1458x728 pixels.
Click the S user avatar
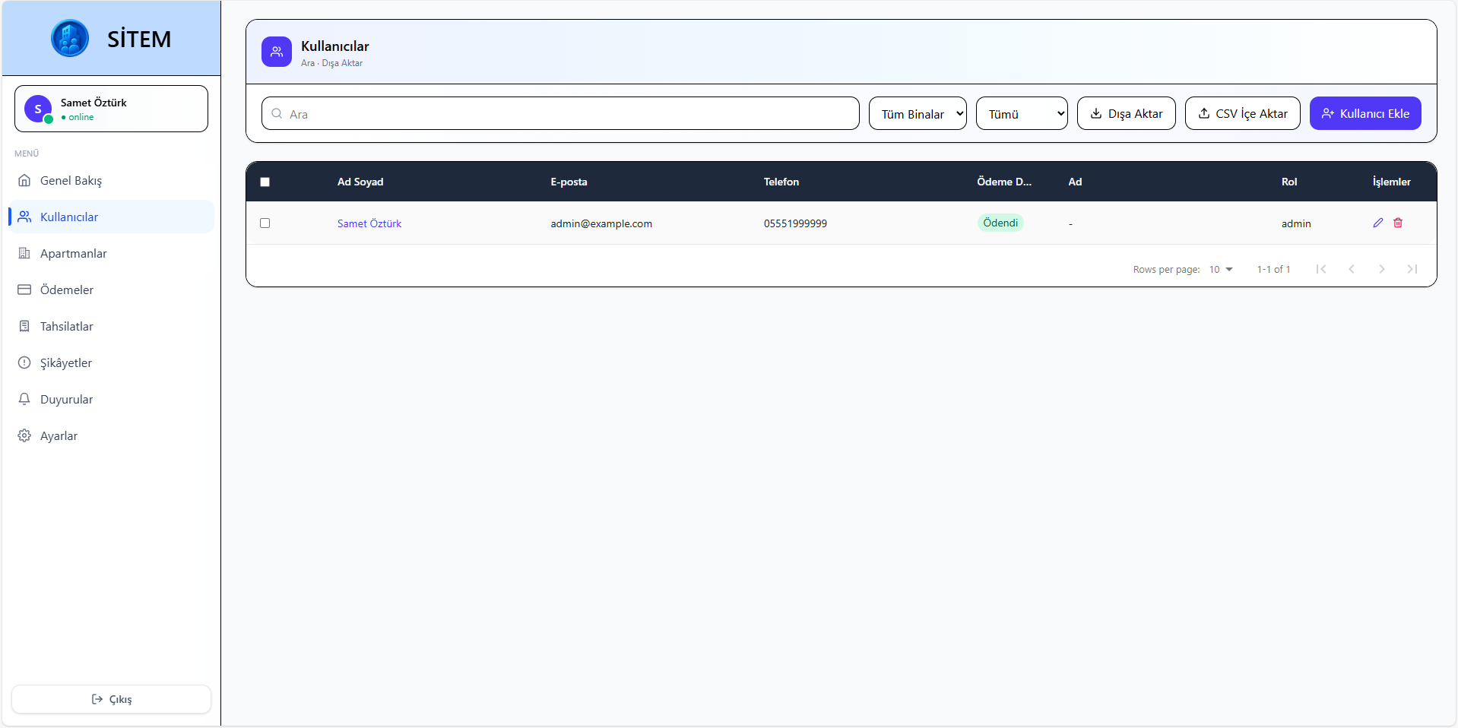pyautogui.click(x=38, y=109)
